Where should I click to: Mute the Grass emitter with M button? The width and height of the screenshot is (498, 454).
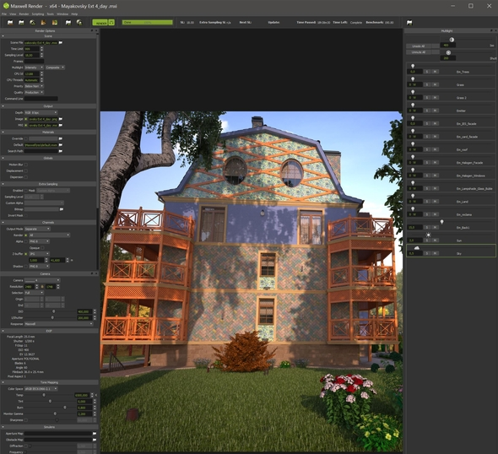[435, 84]
